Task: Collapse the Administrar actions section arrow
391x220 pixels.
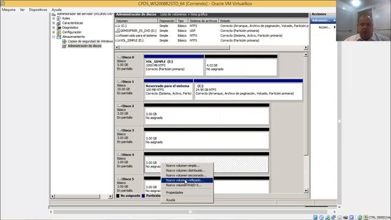Action: tap(334, 20)
